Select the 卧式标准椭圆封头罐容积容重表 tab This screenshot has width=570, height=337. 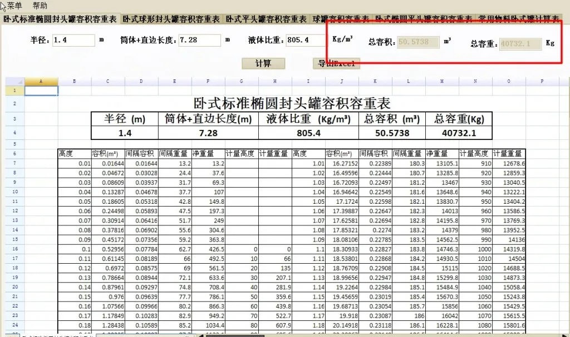(60, 19)
